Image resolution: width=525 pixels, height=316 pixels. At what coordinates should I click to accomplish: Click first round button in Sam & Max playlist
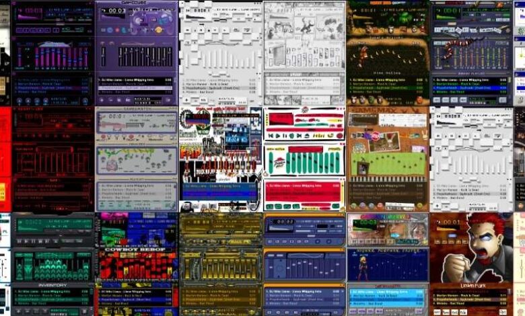click(353, 205)
